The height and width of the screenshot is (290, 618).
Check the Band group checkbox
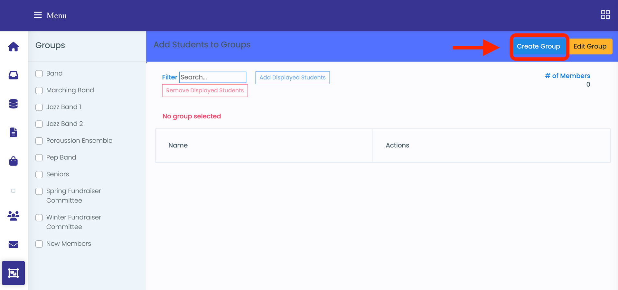click(39, 73)
